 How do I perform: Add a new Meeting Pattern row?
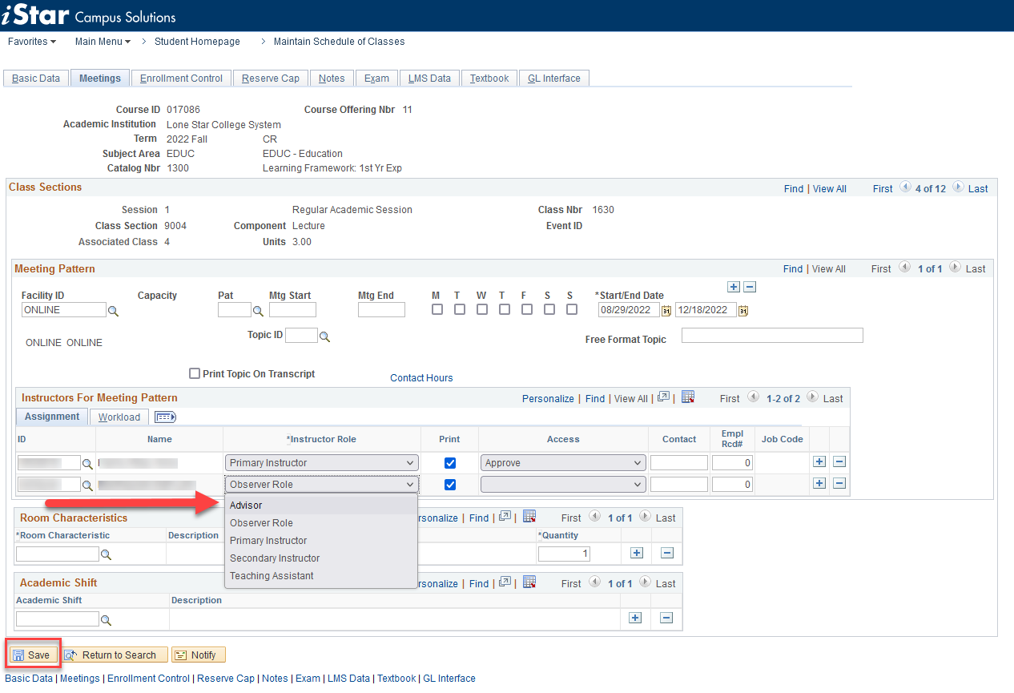point(733,287)
